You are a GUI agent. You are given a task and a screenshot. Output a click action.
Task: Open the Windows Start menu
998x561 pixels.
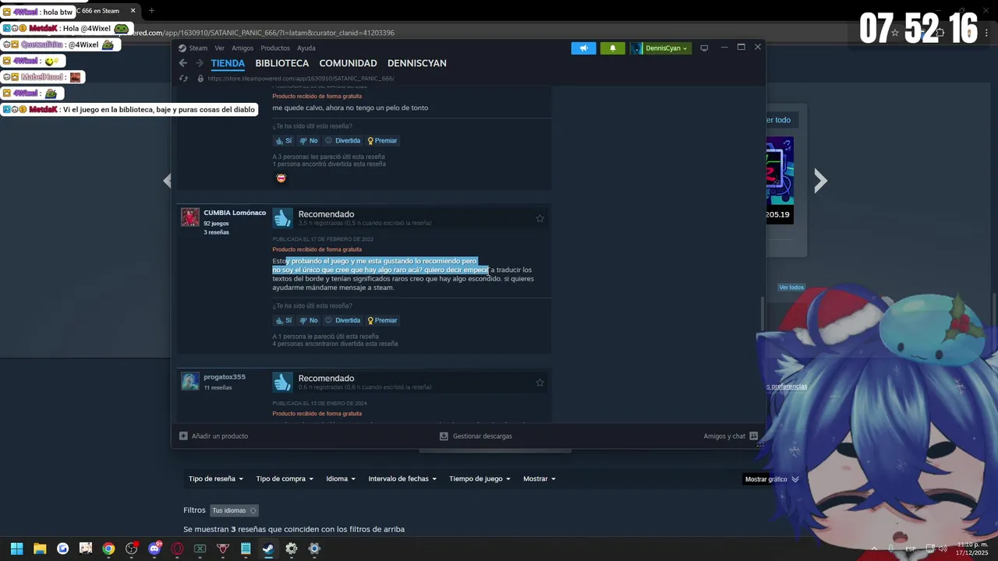pyautogui.click(x=16, y=549)
